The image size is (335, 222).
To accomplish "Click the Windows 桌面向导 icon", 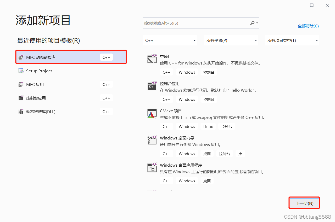I will coord(152,141).
